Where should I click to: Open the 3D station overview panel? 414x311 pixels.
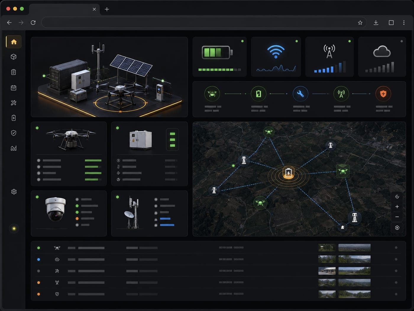[109, 77]
